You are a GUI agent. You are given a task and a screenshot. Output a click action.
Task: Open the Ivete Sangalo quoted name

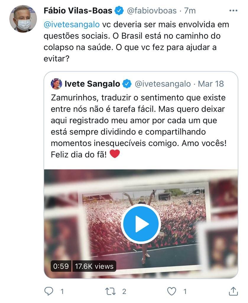point(92,84)
